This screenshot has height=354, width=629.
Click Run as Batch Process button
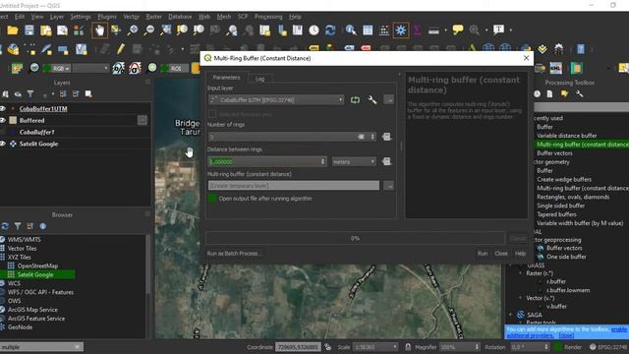click(x=233, y=254)
